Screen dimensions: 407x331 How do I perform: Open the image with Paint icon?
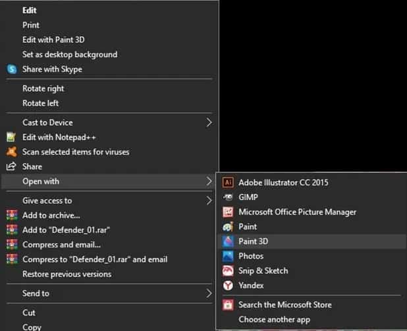coord(229,226)
